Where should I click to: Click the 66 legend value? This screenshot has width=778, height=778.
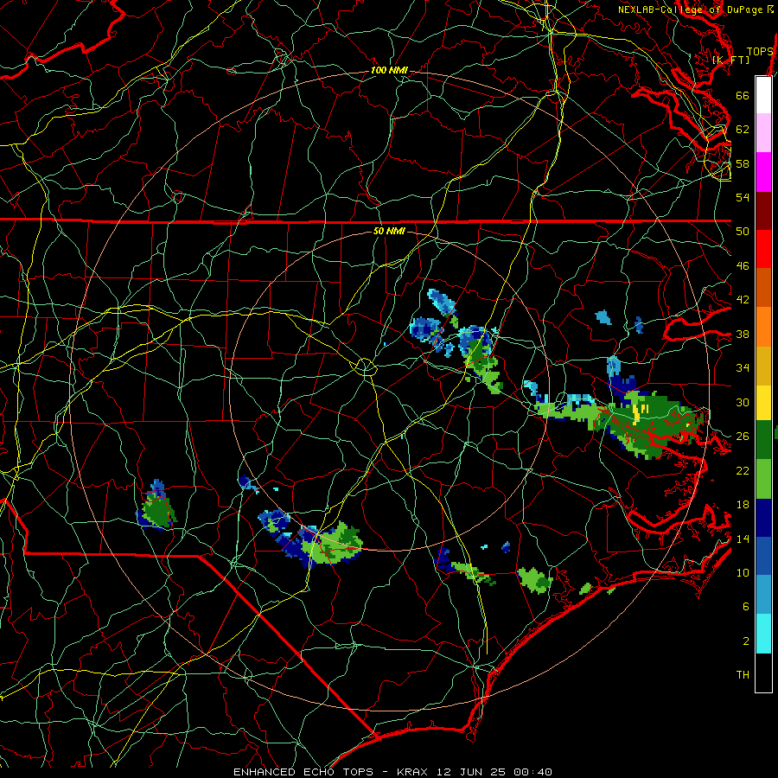pos(743,95)
